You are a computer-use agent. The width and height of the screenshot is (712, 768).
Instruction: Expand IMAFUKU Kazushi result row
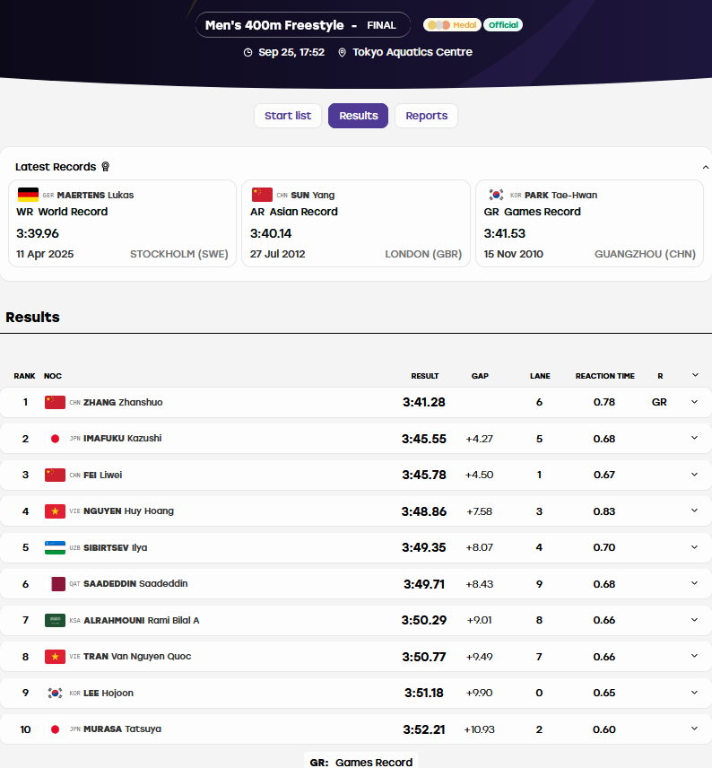coord(694,438)
